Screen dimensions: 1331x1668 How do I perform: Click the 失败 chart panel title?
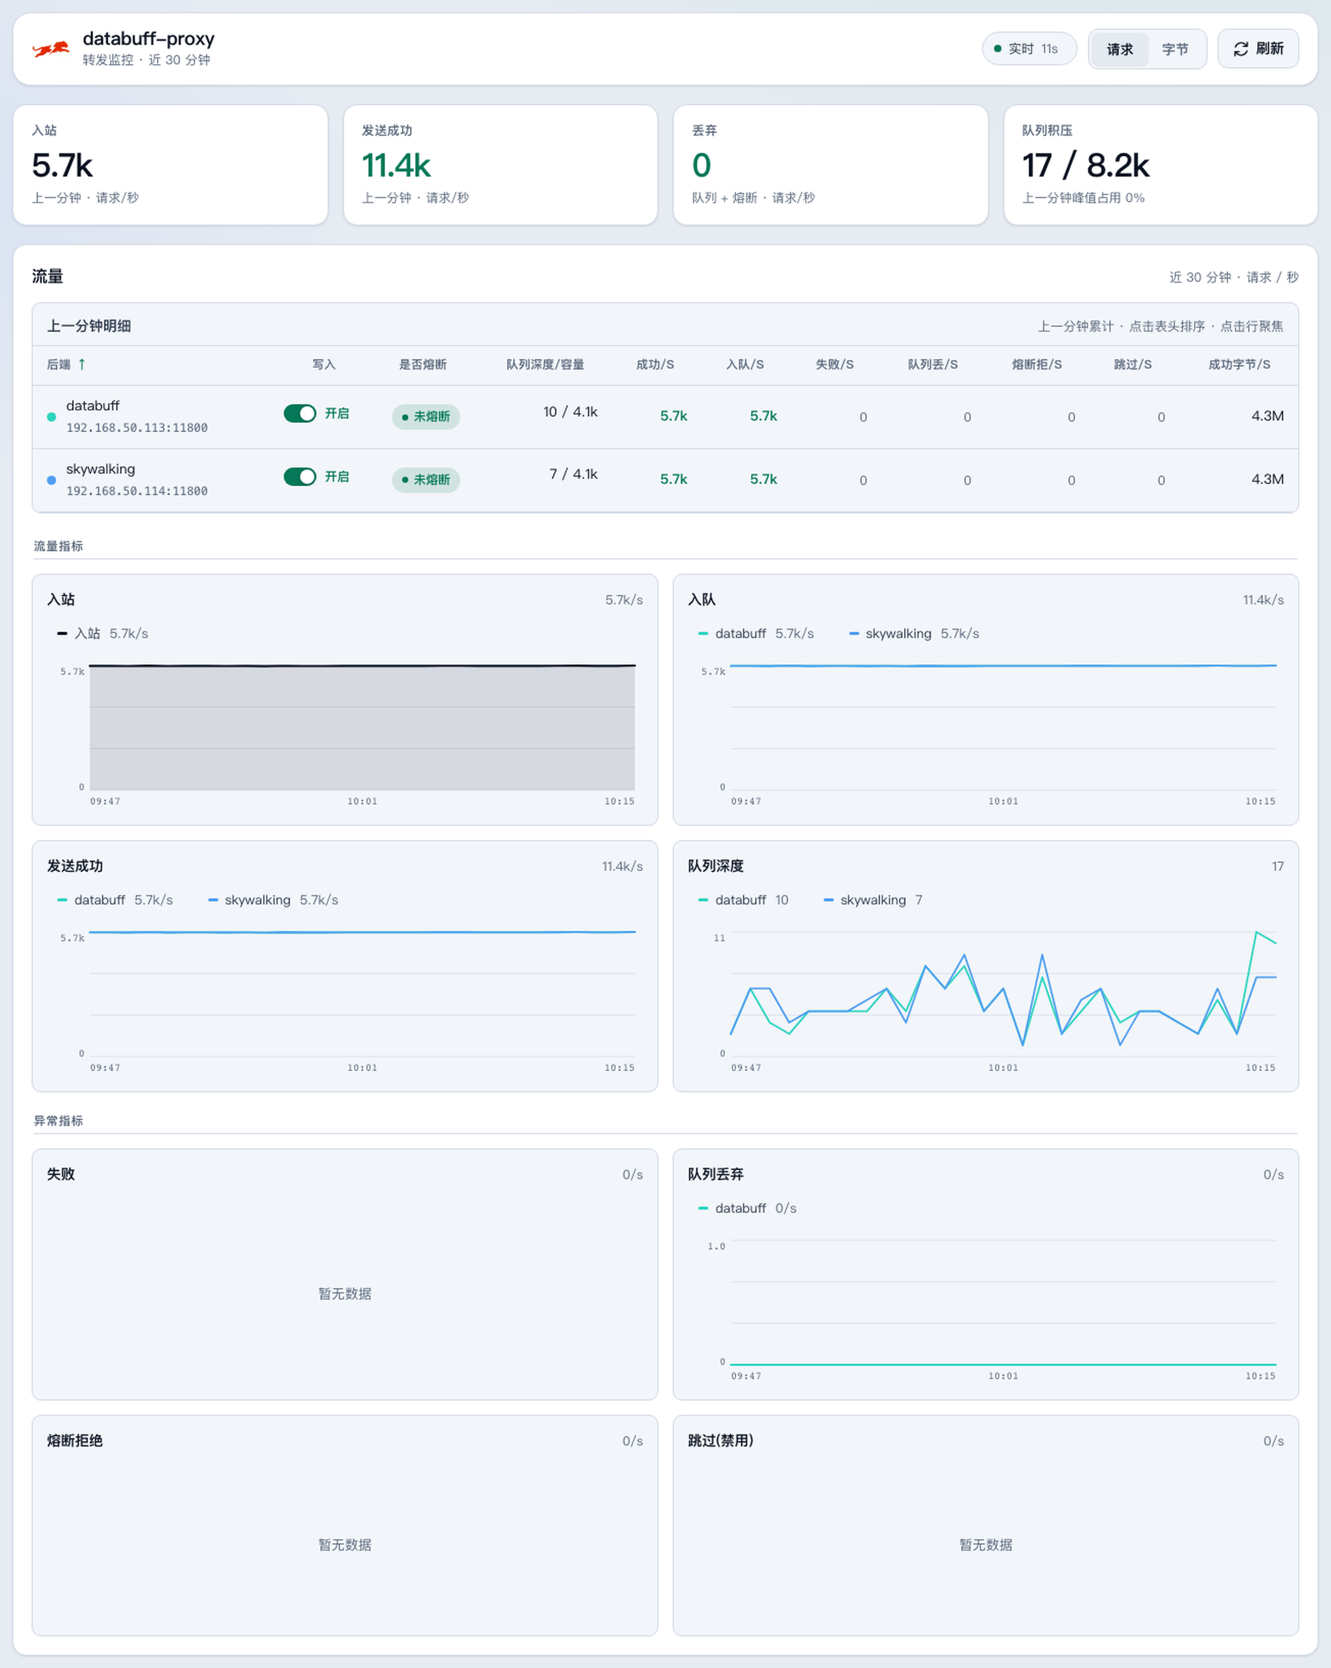pos(61,1174)
